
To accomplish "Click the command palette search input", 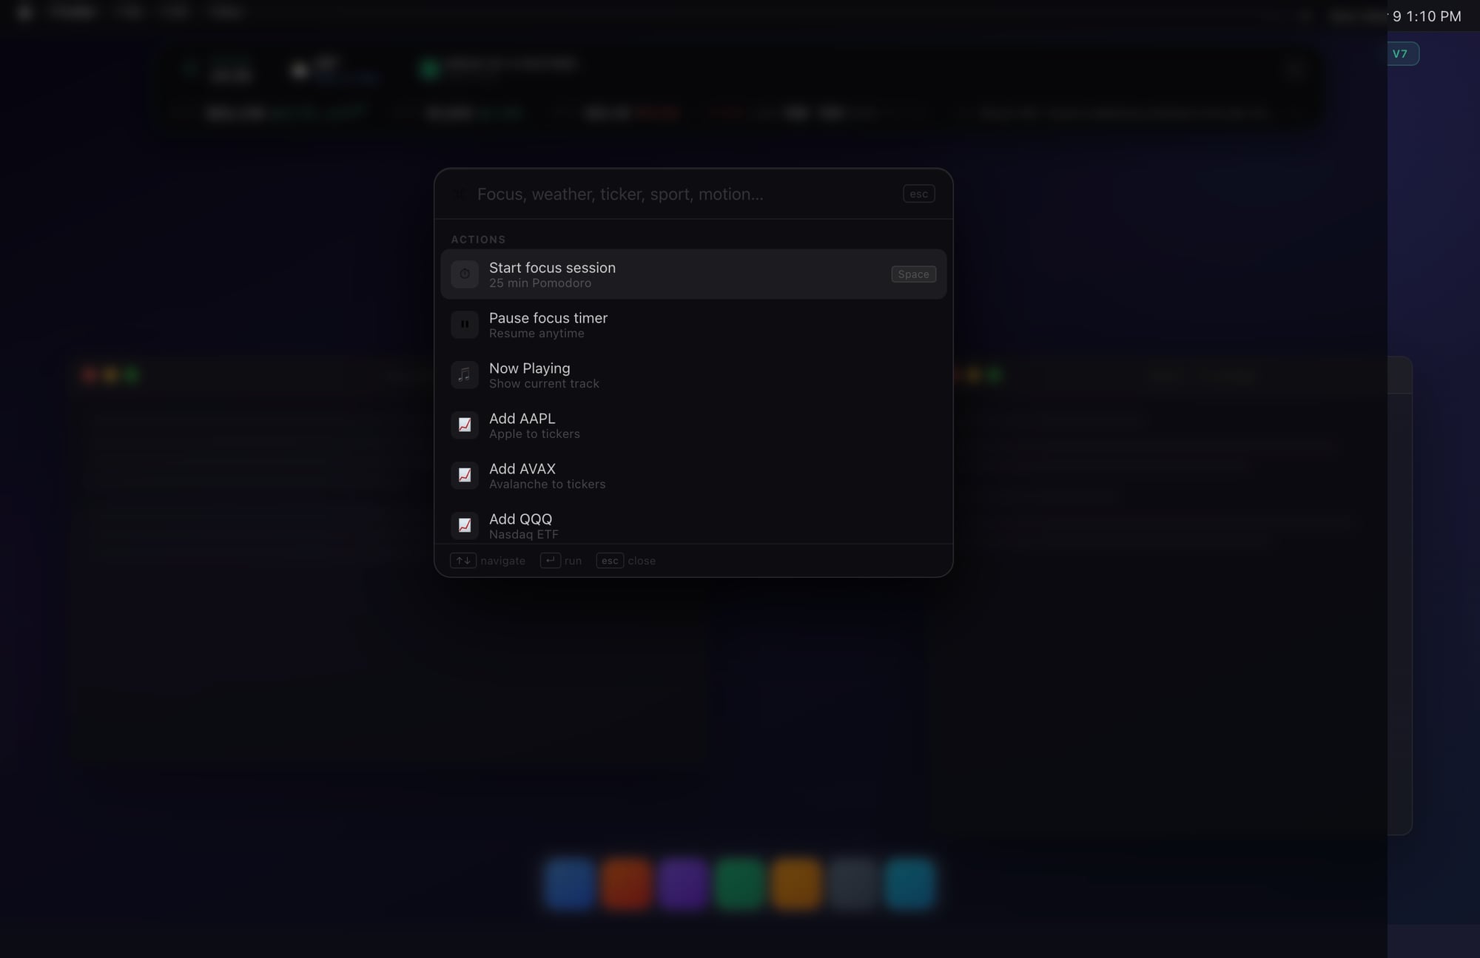I will tap(666, 194).
